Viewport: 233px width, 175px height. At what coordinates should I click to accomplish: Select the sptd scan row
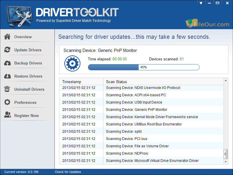pos(141,132)
